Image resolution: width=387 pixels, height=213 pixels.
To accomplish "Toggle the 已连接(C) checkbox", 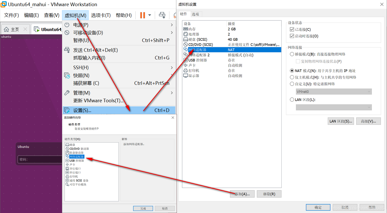I will (292, 29).
